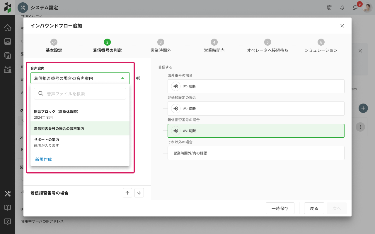Open the system settings tools sidebar icon
This screenshot has width=375, height=234.
(8, 194)
